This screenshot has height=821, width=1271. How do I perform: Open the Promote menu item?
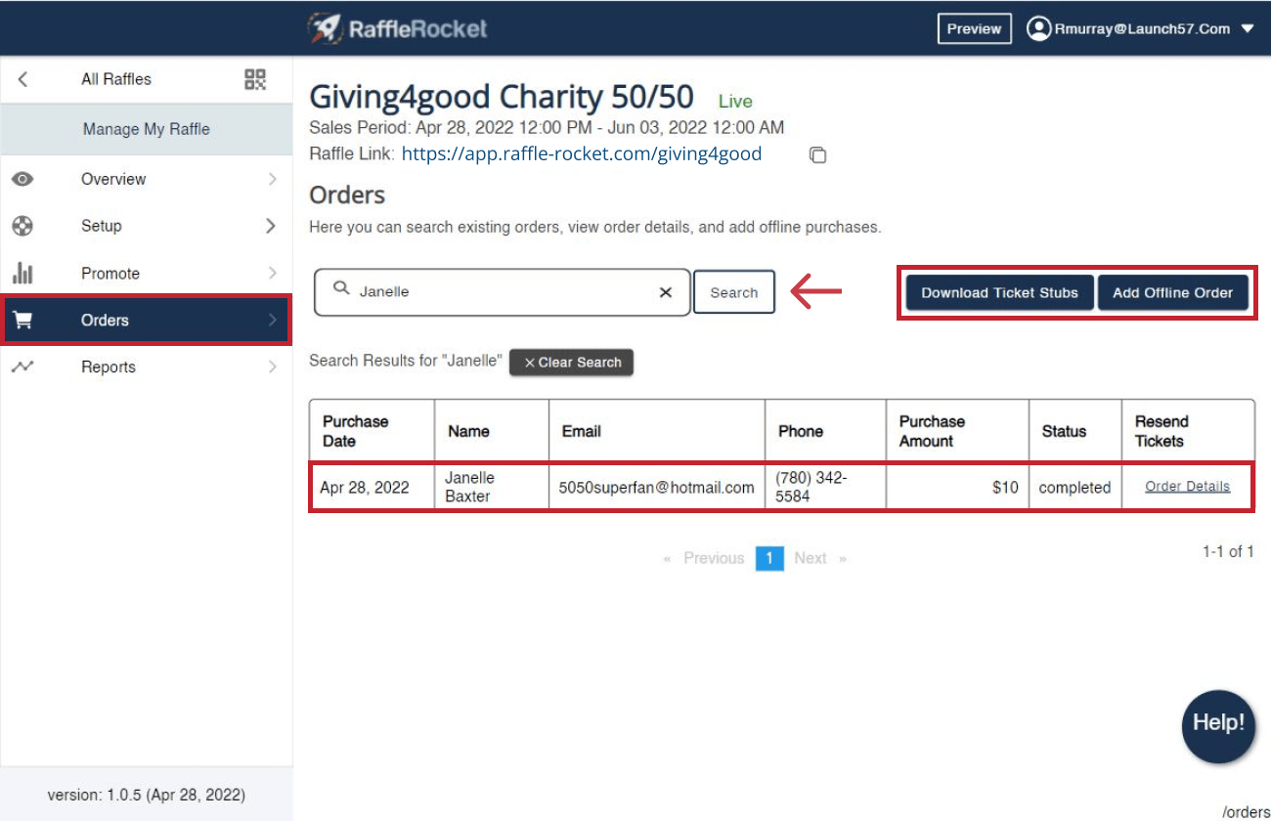click(147, 273)
